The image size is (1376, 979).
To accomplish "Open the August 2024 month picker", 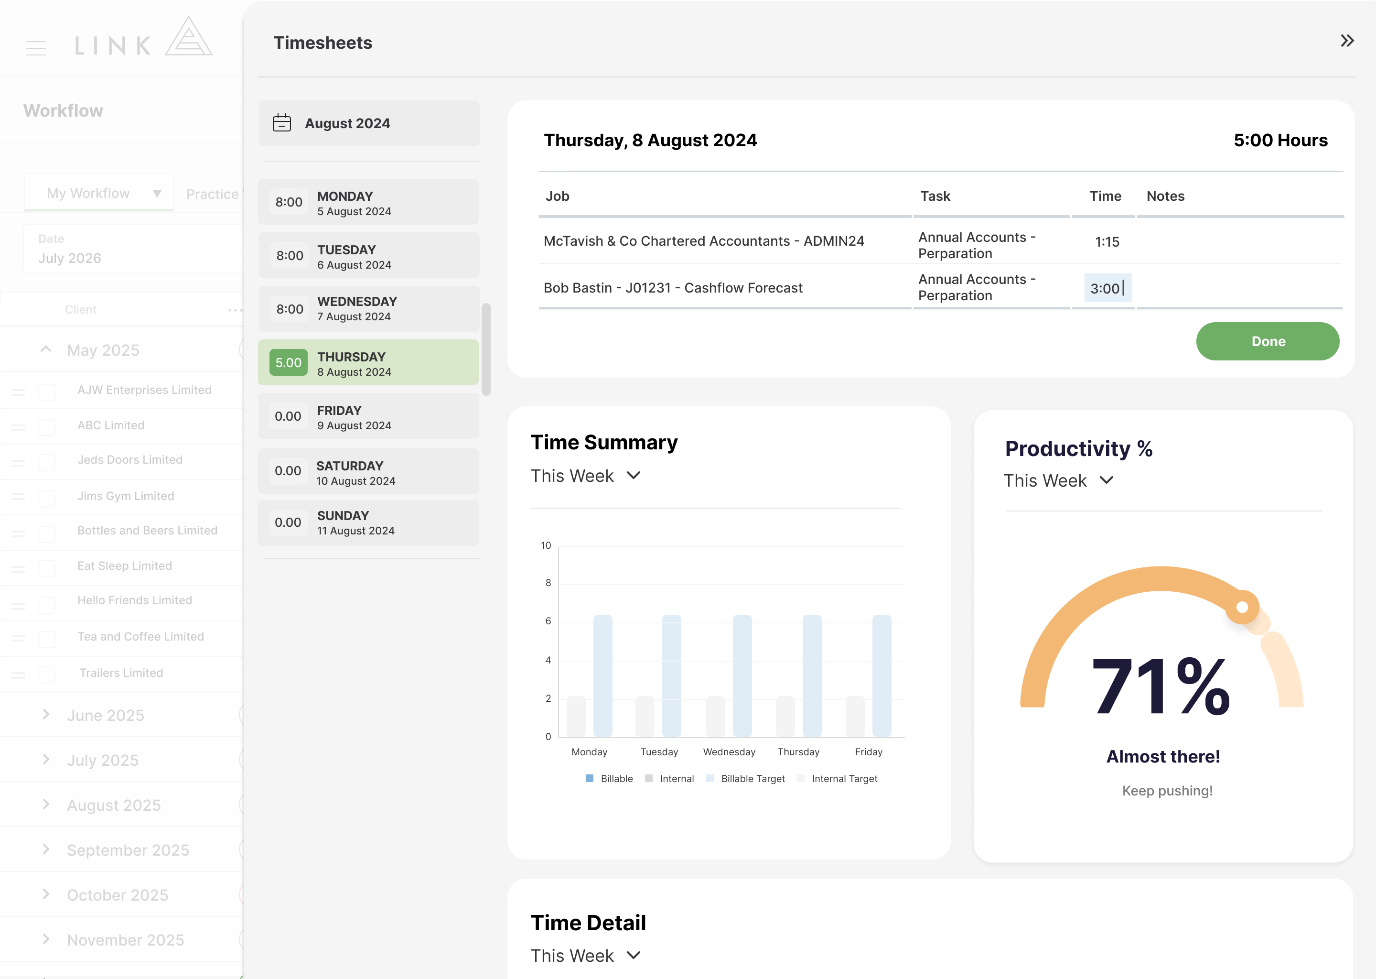I will coord(369,123).
